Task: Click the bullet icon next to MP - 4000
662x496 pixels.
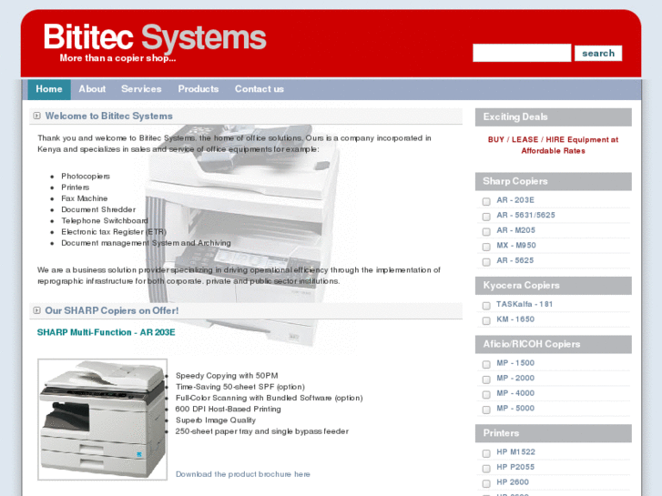Action: point(486,395)
